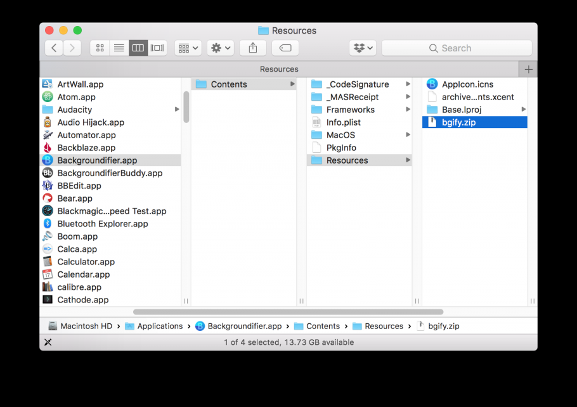Expand the Contents folder arrow
Screen dimensions: 577x407
tap(292, 84)
